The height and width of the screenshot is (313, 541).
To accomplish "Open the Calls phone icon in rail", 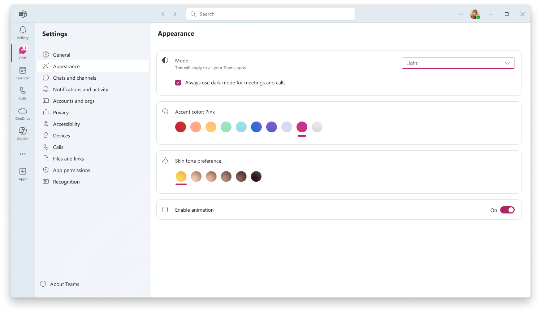I will 23,93.
